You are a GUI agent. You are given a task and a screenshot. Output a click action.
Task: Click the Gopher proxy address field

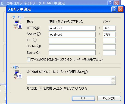click(x=72, y=47)
